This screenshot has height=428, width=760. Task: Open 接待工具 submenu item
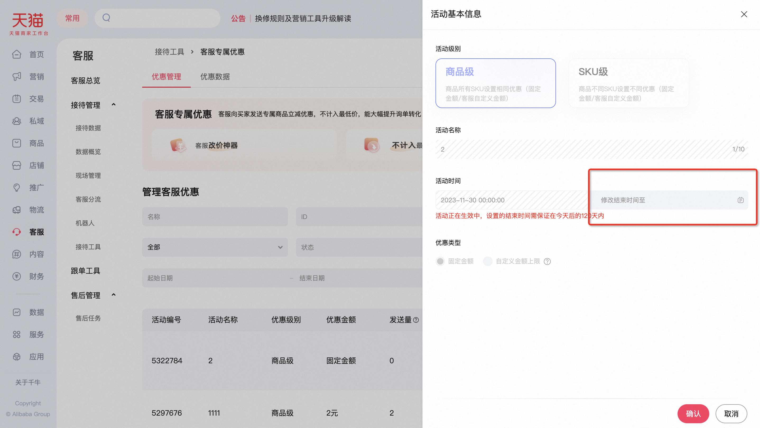[88, 247]
